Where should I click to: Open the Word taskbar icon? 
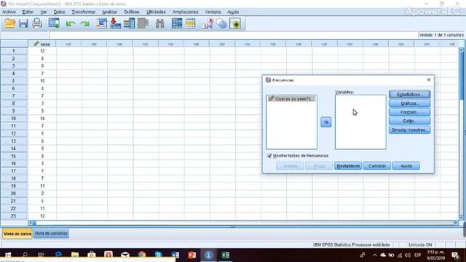click(175, 255)
